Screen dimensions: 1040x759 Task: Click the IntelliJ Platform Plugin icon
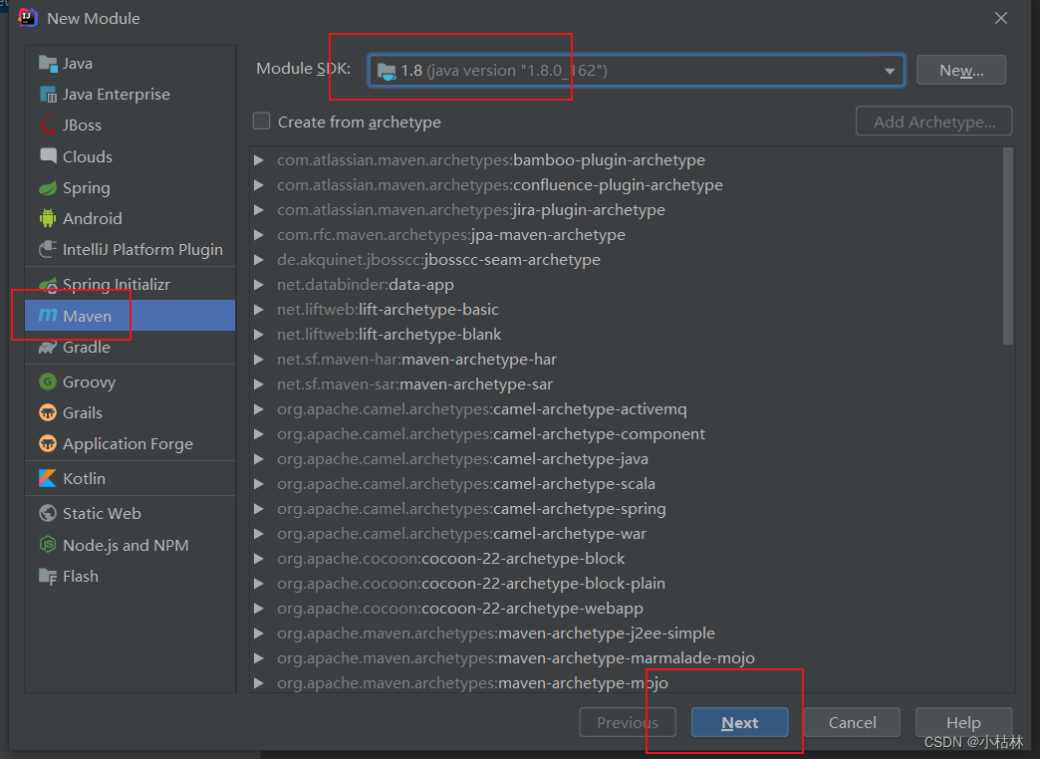pyautogui.click(x=48, y=249)
